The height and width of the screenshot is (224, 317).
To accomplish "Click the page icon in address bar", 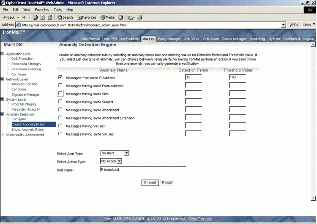I will tap(18, 25).
